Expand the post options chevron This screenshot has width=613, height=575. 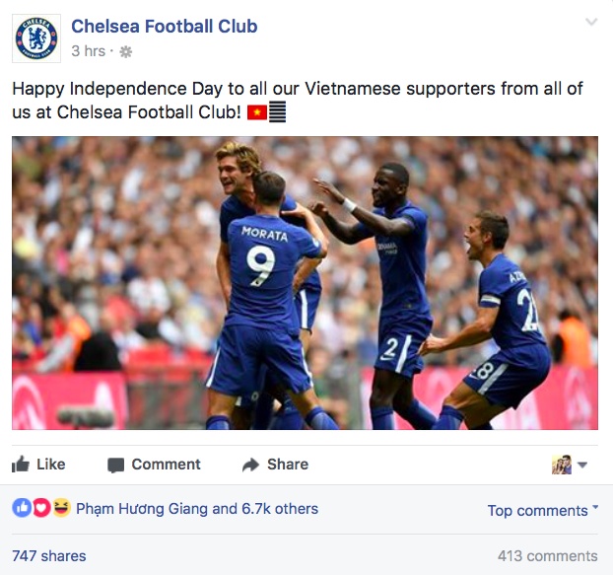pyautogui.click(x=591, y=23)
